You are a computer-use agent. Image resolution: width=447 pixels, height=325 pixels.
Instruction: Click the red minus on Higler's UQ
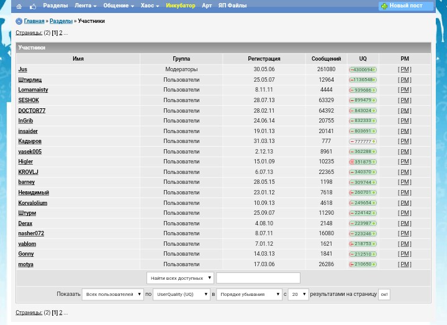(351, 162)
